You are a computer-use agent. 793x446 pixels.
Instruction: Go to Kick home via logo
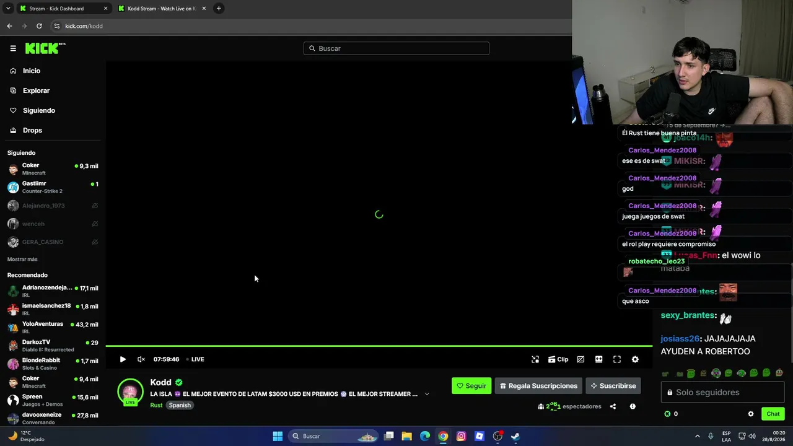pyautogui.click(x=45, y=48)
